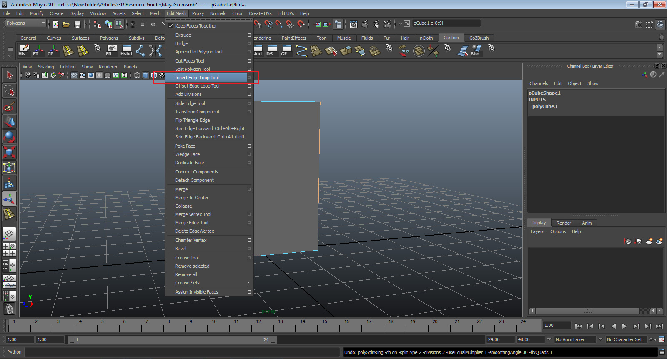Open scene using folder icon
The width and height of the screenshot is (667, 359).
pyautogui.click(x=66, y=24)
